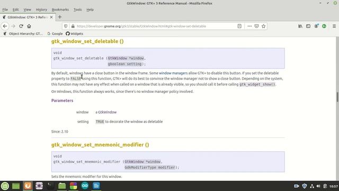Open network connections tray icon
The height and width of the screenshot is (191, 339).
click(312, 186)
